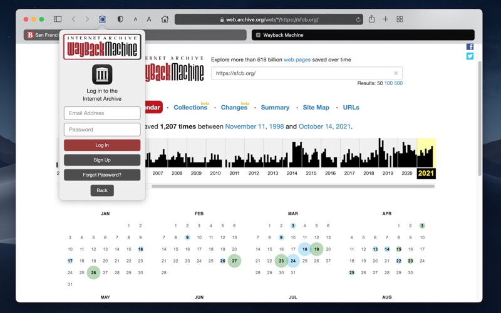This screenshot has height=313, width=501.
Task: Click the Twitter share icon
Action: 470,56
